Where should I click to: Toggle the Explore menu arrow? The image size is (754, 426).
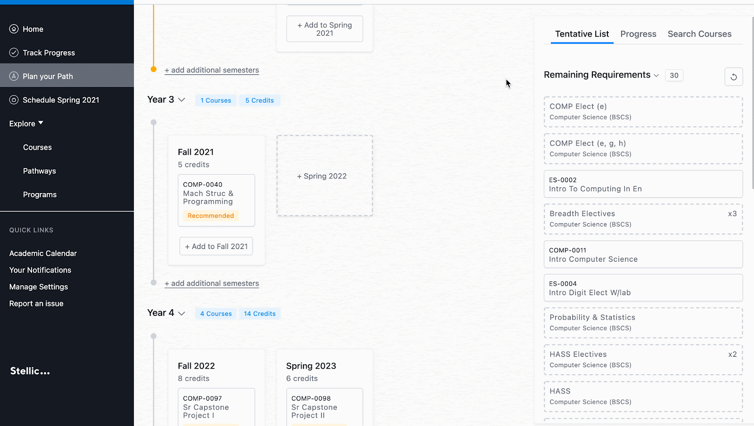pos(41,123)
